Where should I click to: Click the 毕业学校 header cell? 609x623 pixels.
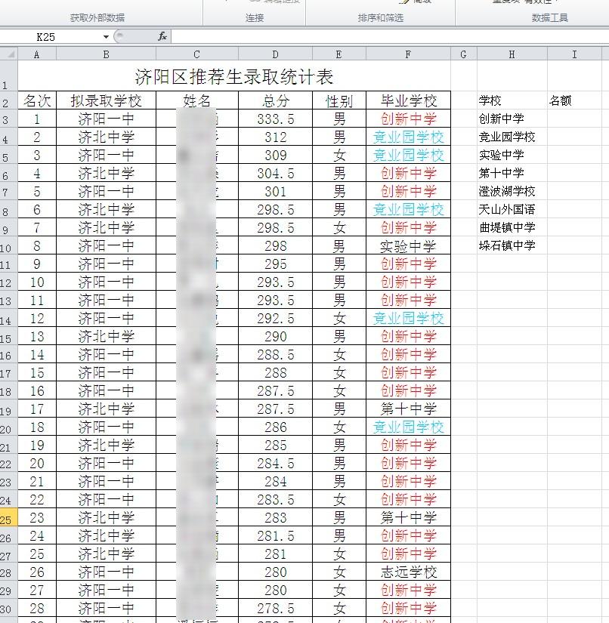pos(408,100)
